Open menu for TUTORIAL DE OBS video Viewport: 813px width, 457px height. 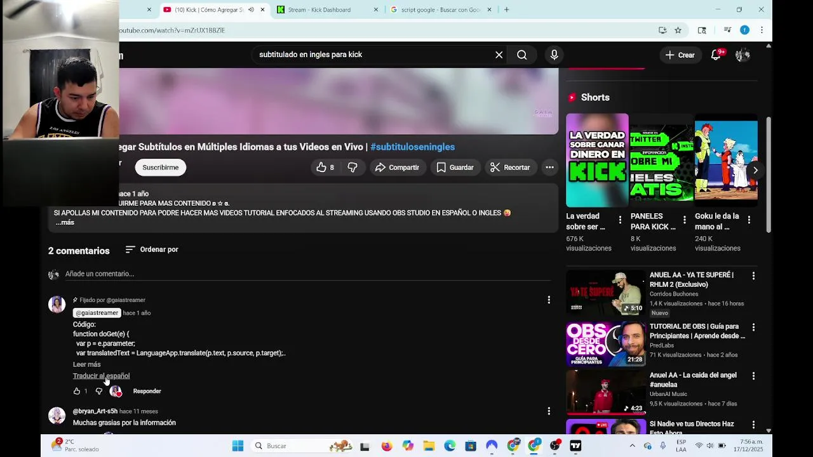[753, 328]
